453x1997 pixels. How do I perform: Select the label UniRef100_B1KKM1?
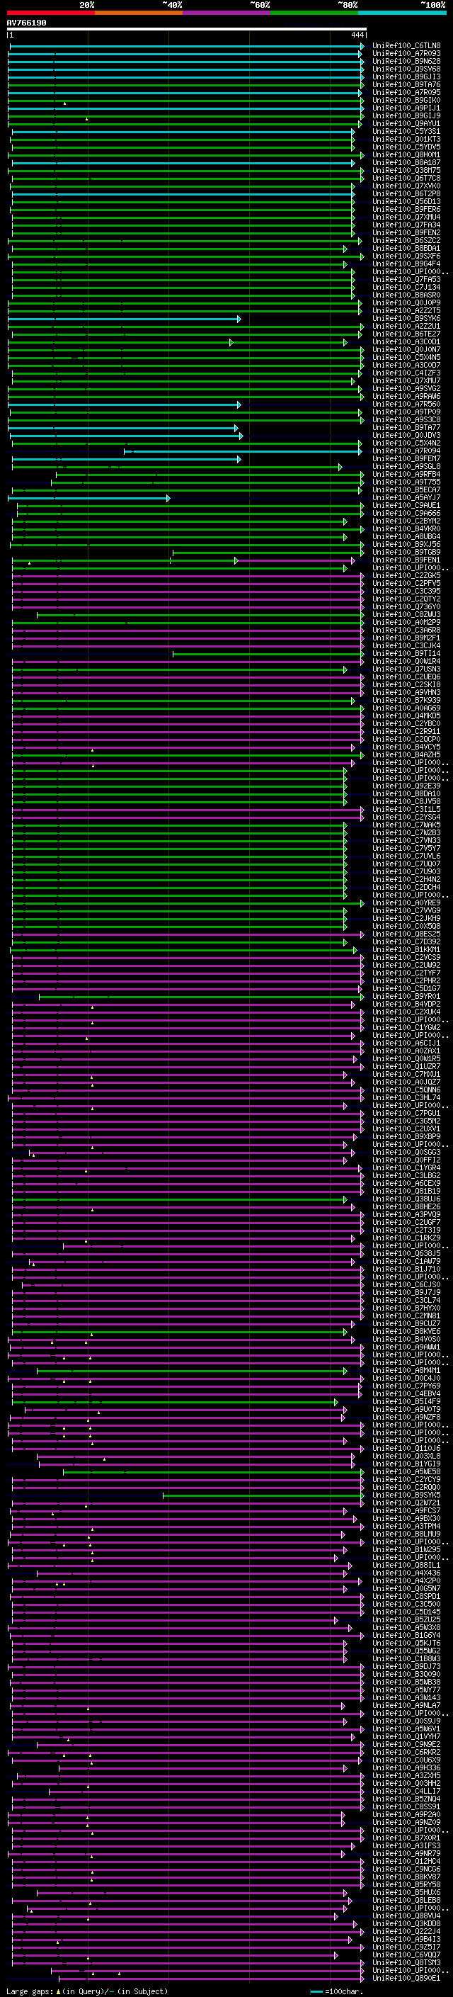[x=406, y=950]
